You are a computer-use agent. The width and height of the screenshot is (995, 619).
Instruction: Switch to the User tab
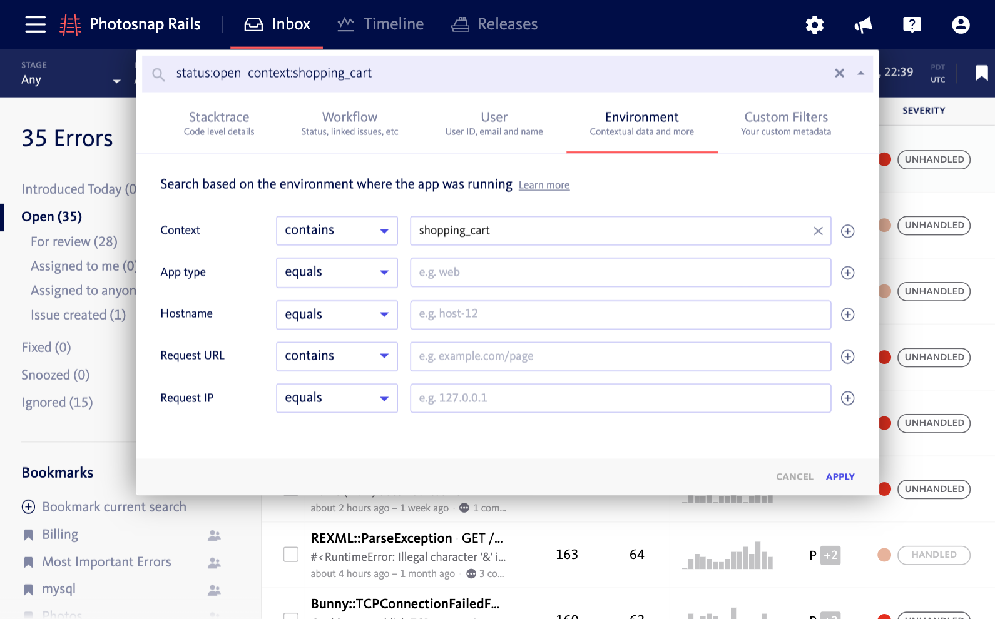pyautogui.click(x=494, y=123)
